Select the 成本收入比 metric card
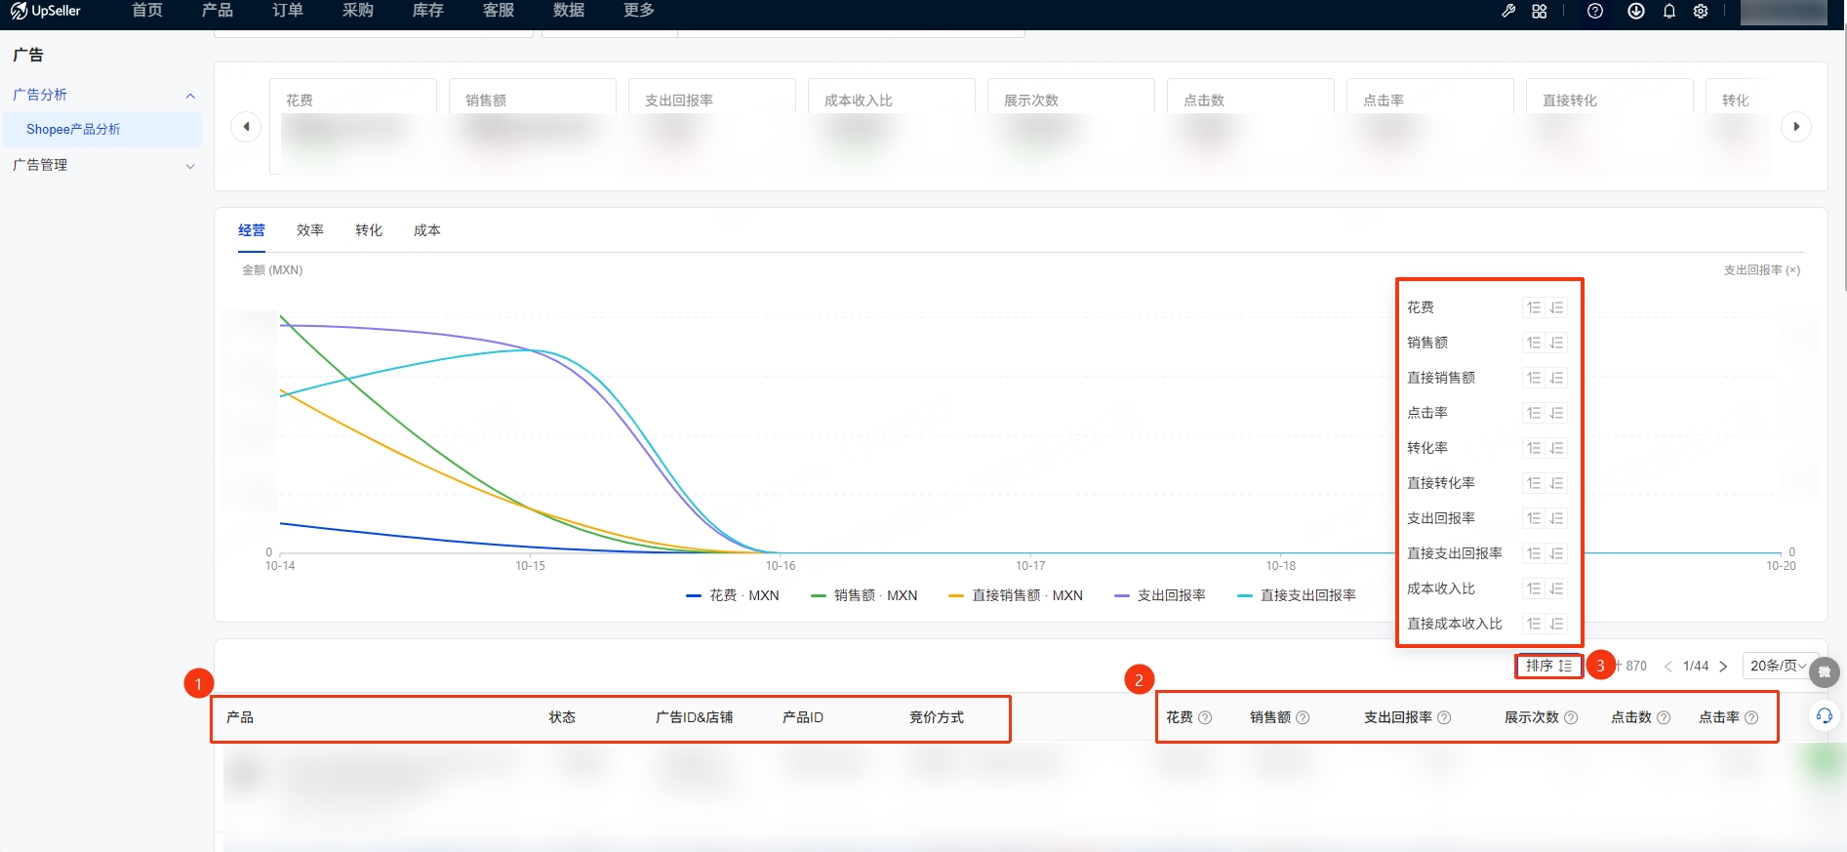 892,126
